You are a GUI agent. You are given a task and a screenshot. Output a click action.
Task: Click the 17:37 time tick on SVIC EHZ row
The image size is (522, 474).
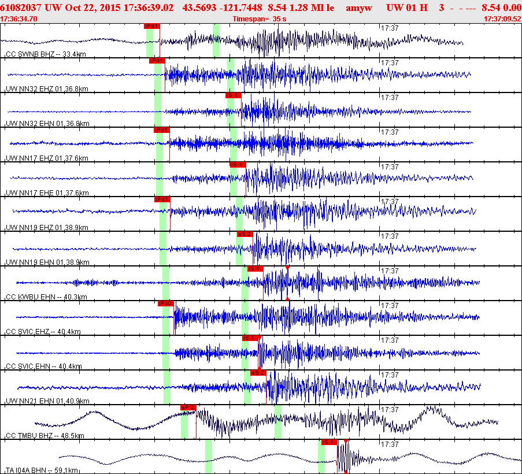[x=390, y=306]
